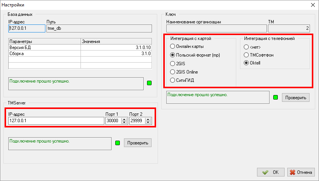Choose ТМСофтфон telephony option

(x=246, y=55)
